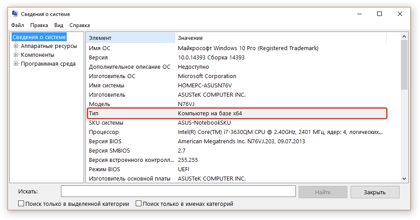Expand the Компоненты tree node
The width and height of the screenshot is (420, 220).
click(x=16, y=55)
